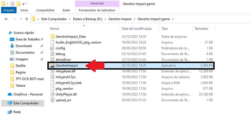This screenshot has width=251, height=126.
Task: Expand chevron before Este Computador breadcrumb
Action: pyautogui.click(x=38, y=19)
